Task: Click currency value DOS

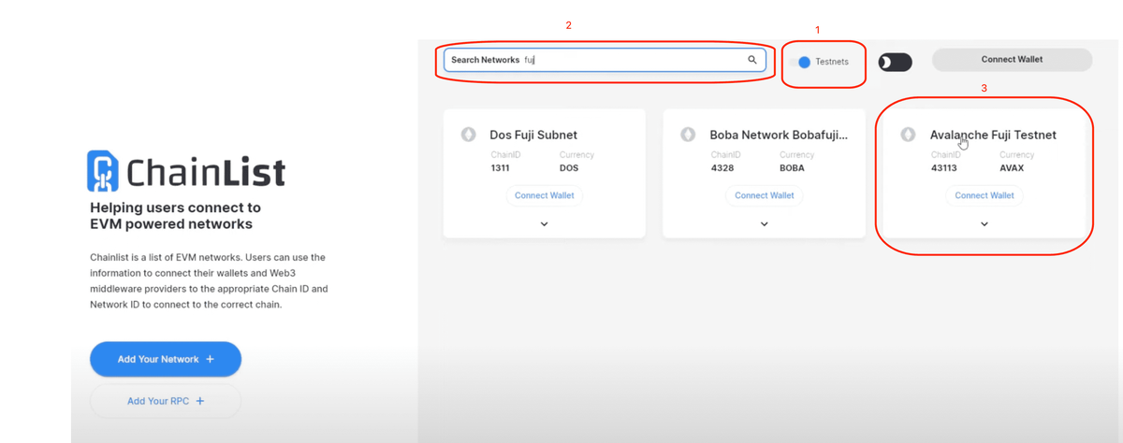Action: coord(569,168)
